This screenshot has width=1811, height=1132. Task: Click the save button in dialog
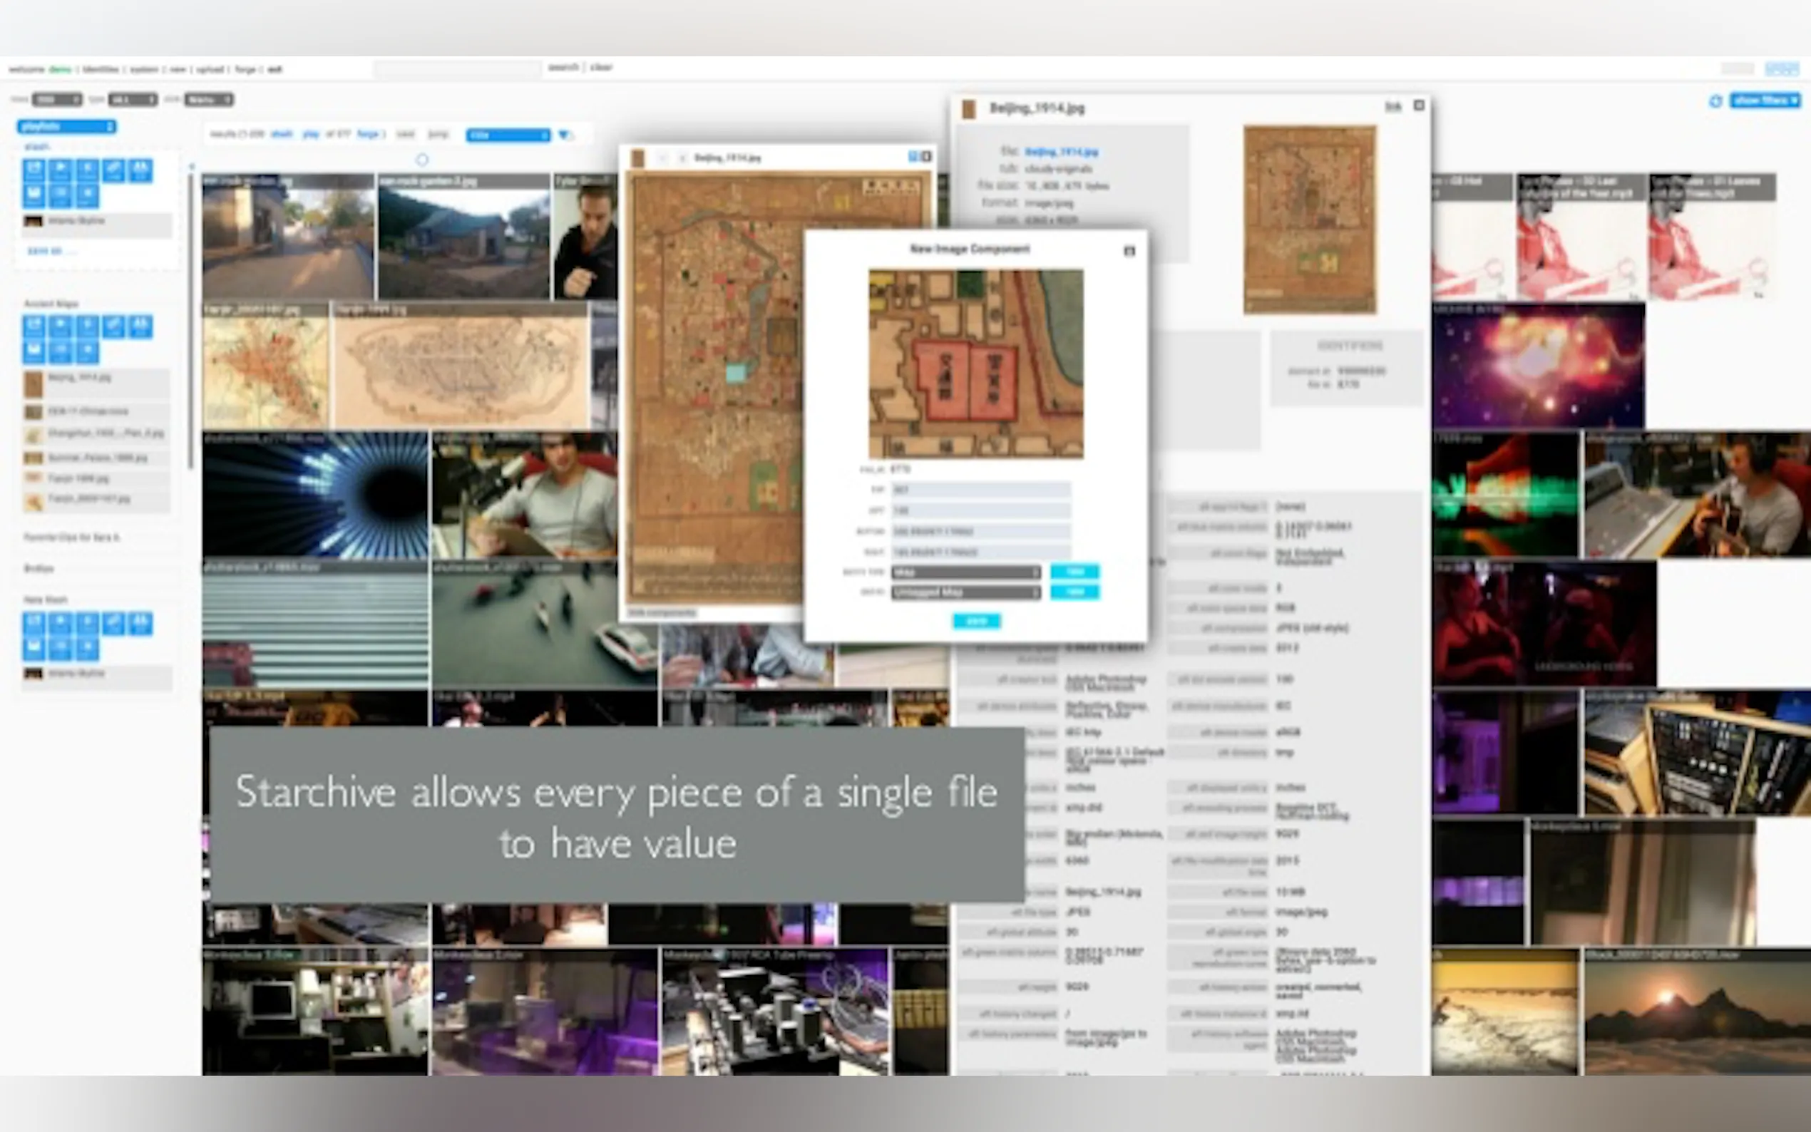(x=975, y=622)
